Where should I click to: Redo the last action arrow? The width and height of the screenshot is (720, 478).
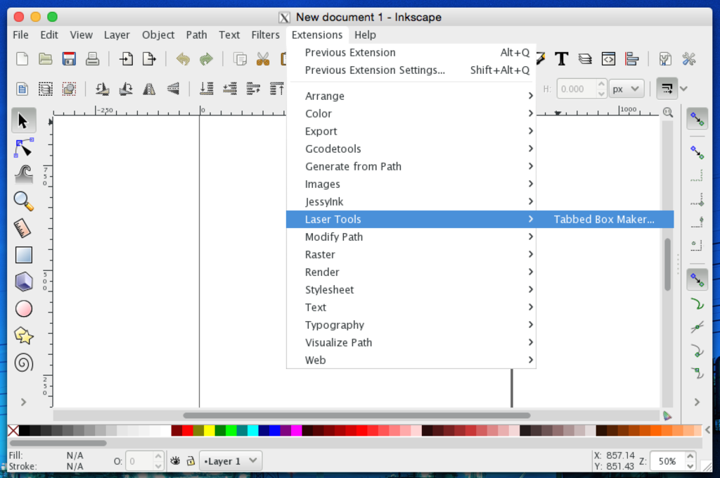(x=206, y=59)
